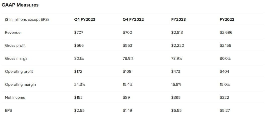The image size is (269, 121).
Task: Select the $108 operating profit cell
Action: [127, 71]
